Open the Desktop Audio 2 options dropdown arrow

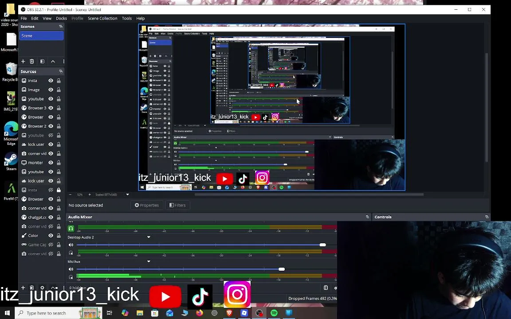149,237
